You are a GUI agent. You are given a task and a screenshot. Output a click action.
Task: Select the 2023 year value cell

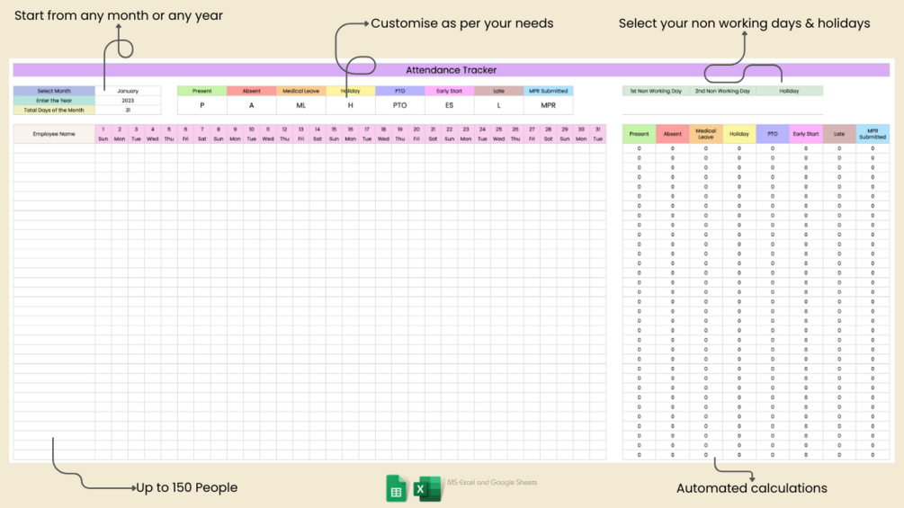(x=128, y=100)
